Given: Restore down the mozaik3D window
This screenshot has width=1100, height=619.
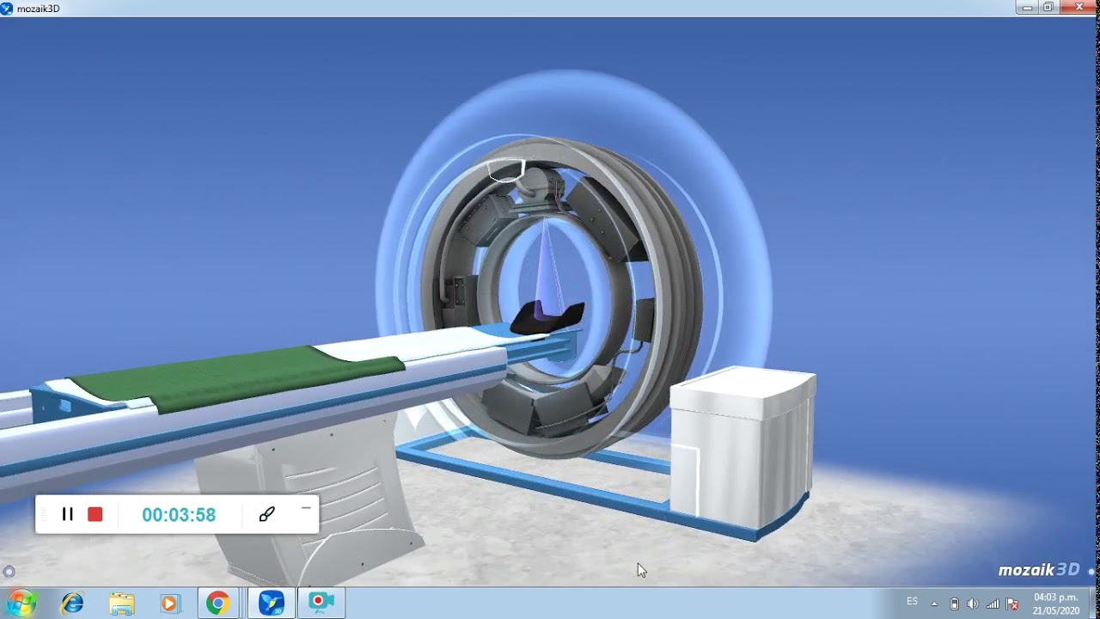Looking at the screenshot, I should coord(1048,7).
